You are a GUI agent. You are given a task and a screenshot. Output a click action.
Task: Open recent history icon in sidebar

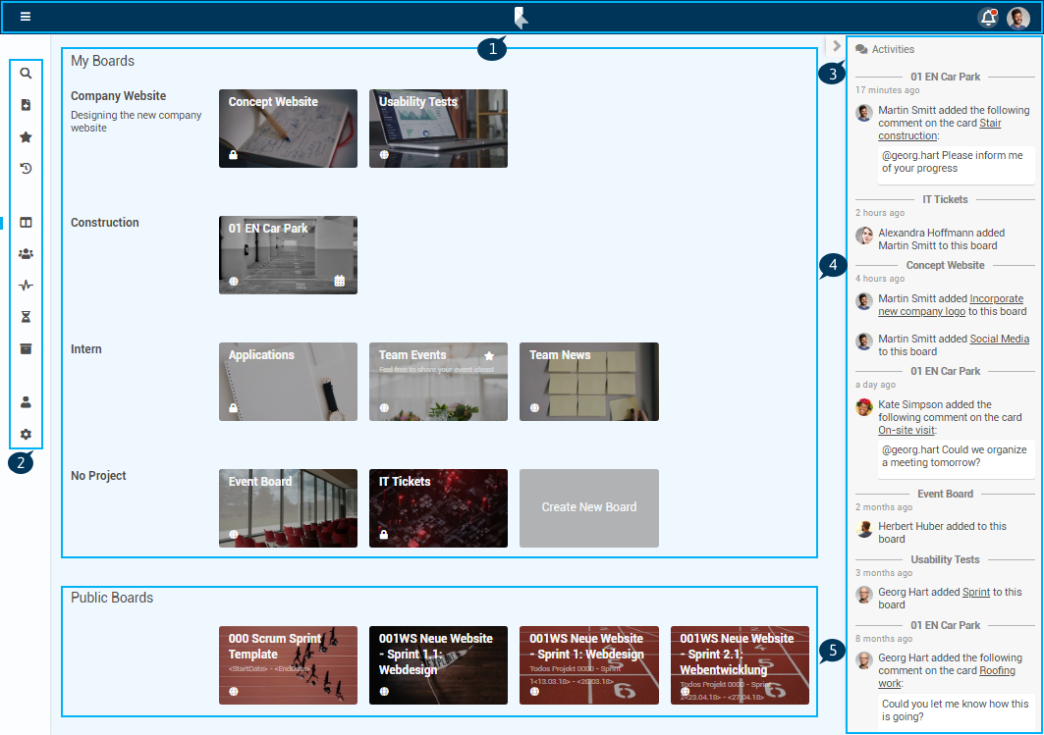pos(26,169)
